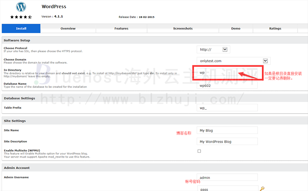Open the Ratings tab
The image size is (308, 191).
point(275,28)
